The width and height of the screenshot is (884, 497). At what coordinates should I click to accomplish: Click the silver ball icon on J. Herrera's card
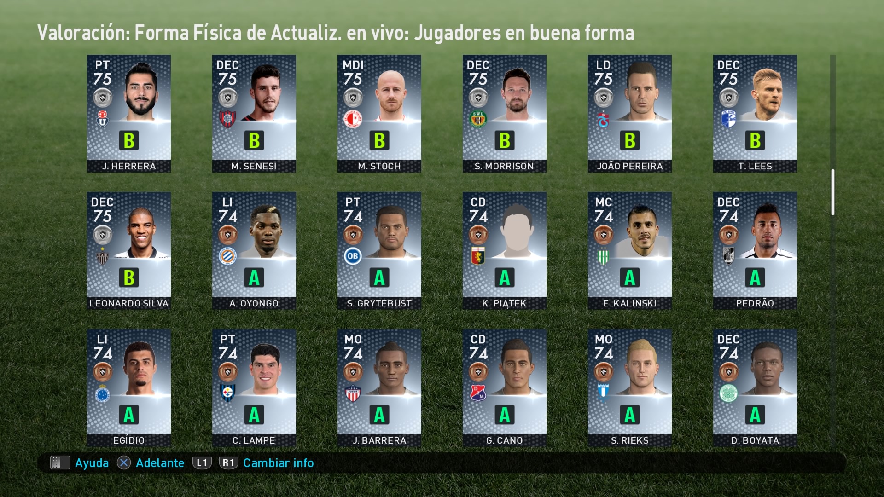pos(102,97)
